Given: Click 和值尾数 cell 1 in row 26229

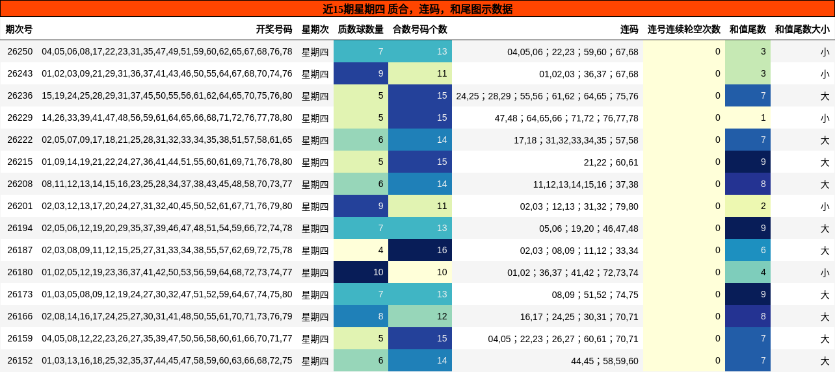Looking at the screenshot, I should 748,118.
